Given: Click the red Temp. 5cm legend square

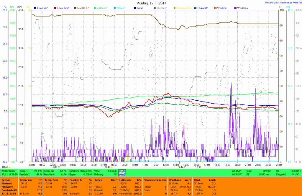Looking at the screenshot, I should coord(55,8).
